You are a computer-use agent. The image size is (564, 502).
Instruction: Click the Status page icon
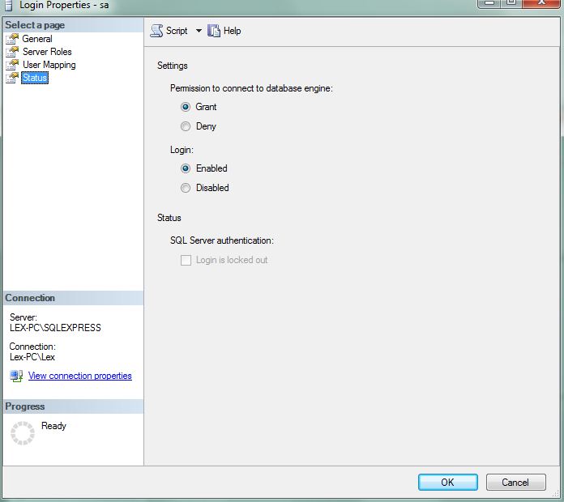coord(12,78)
